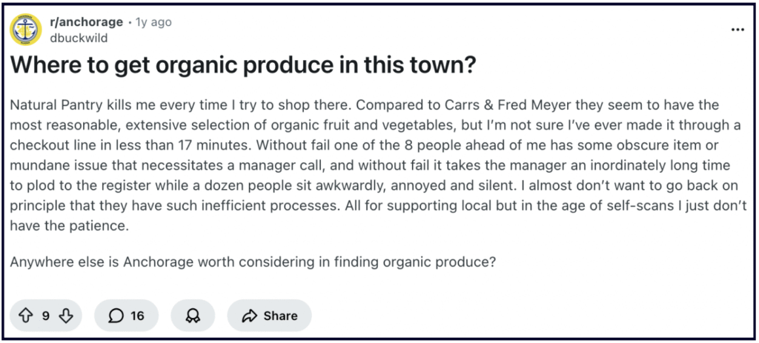
Task: Click the comment bubble icon
Action: tap(116, 316)
